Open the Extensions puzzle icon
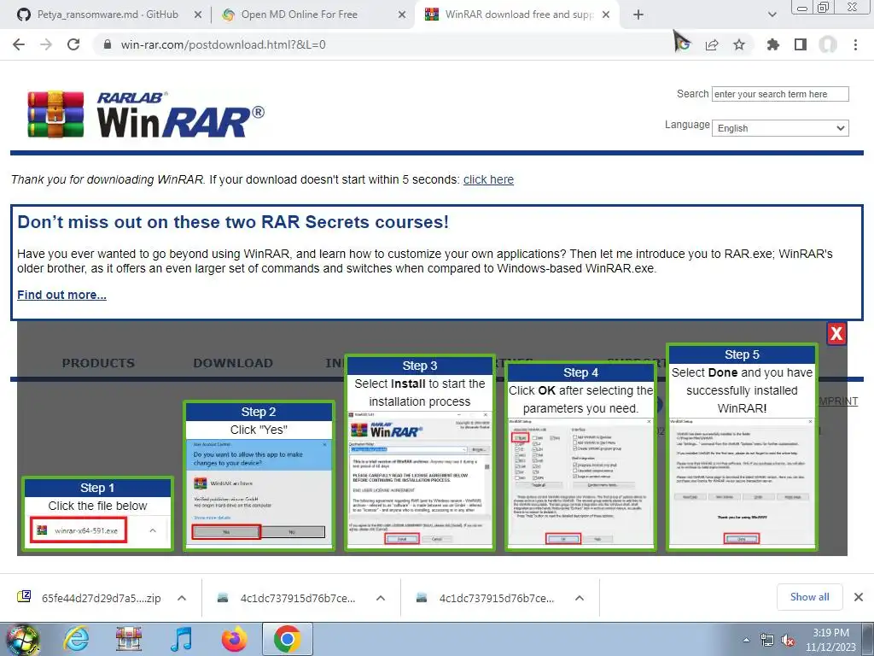This screenshot has width=874, height=656. [772, 44]
